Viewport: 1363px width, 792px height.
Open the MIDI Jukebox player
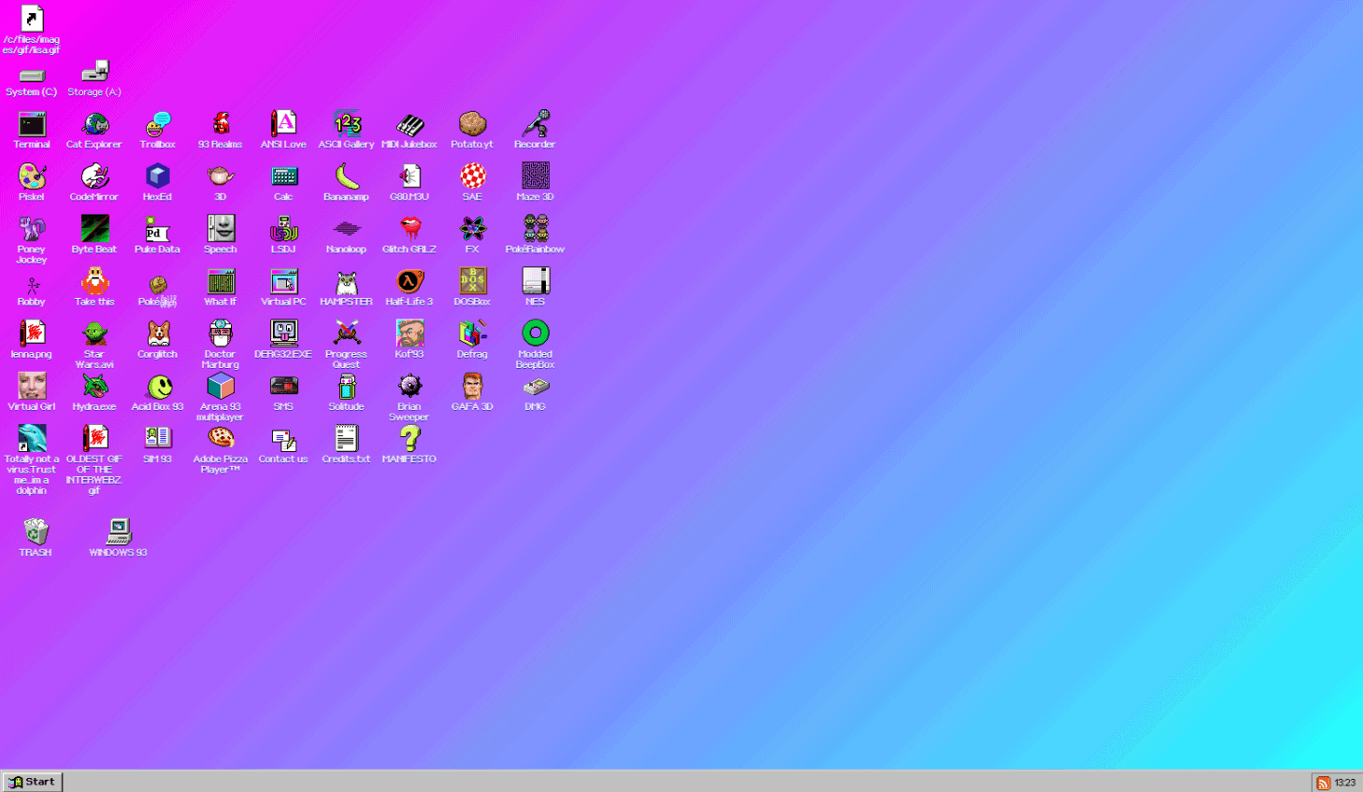409,122
